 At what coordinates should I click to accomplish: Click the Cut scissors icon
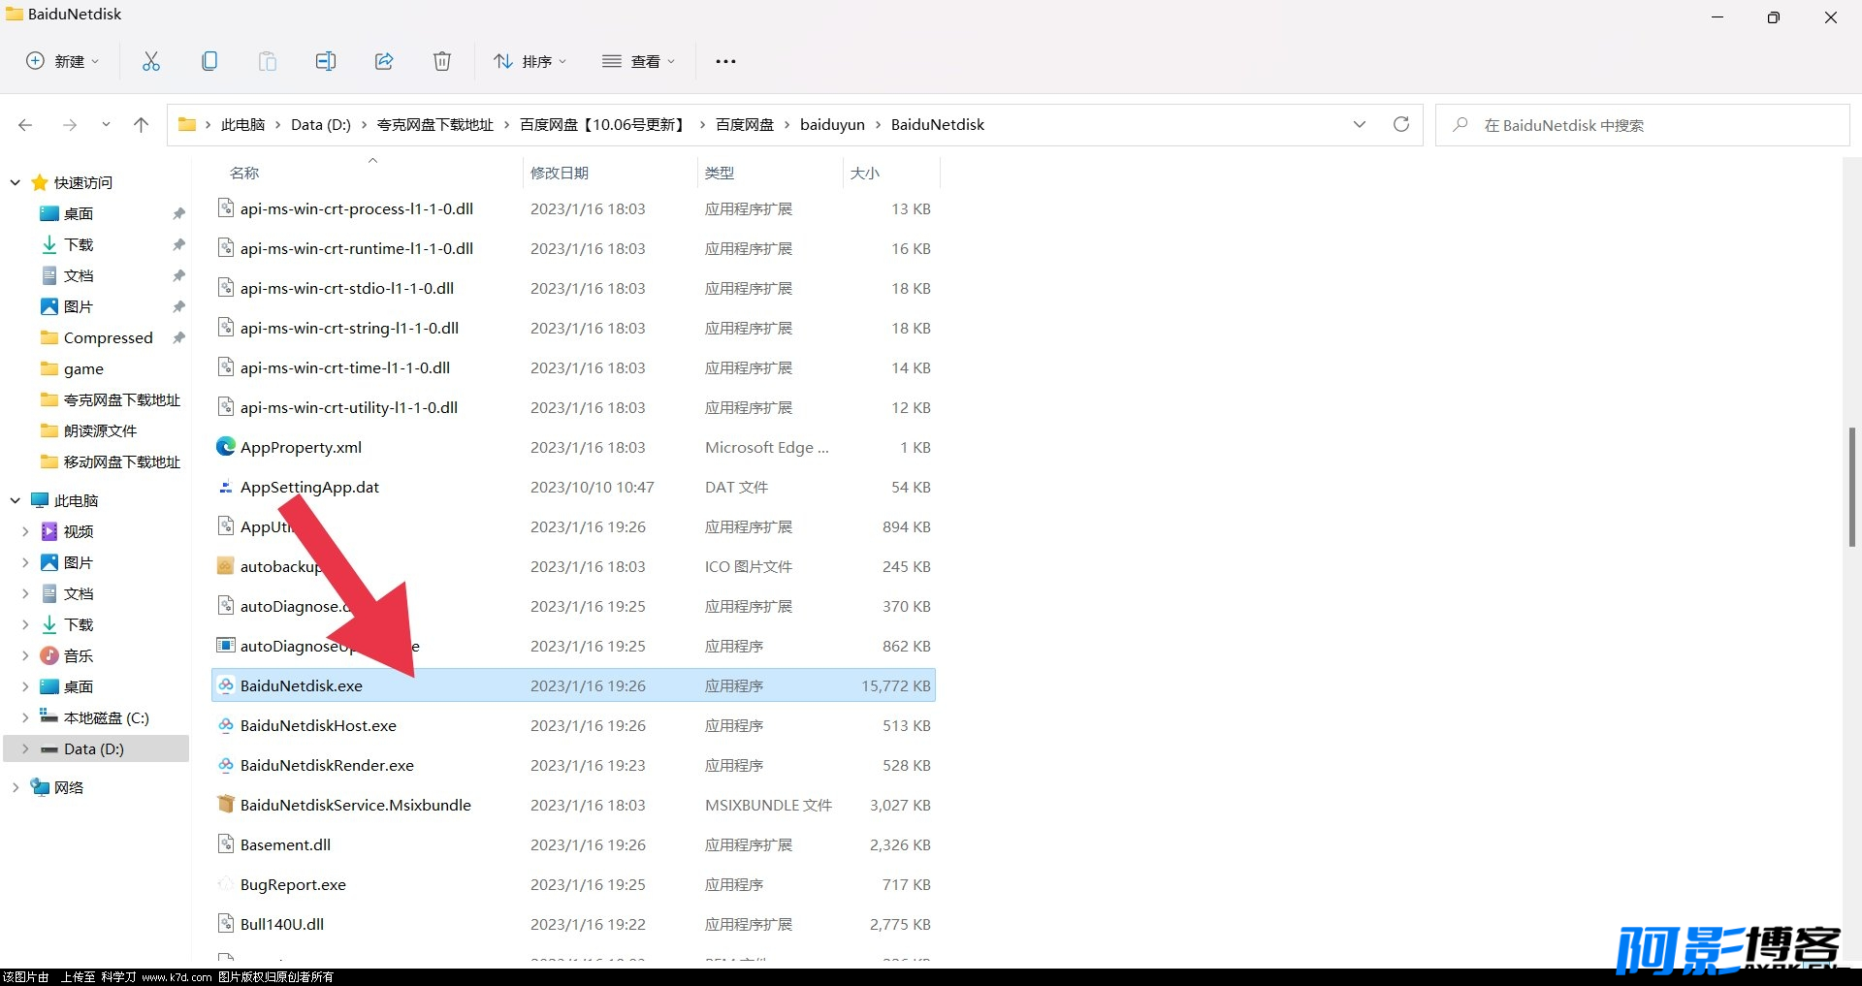click(151, 61)
